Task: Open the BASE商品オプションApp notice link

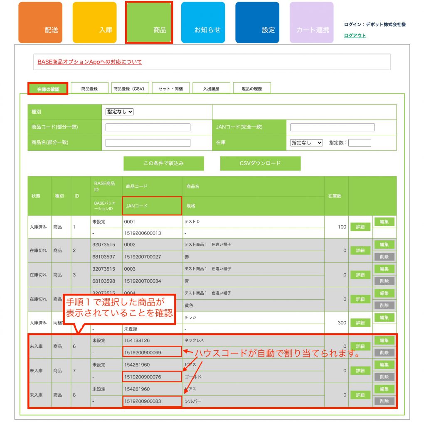Action: click(x=90, y=62)
